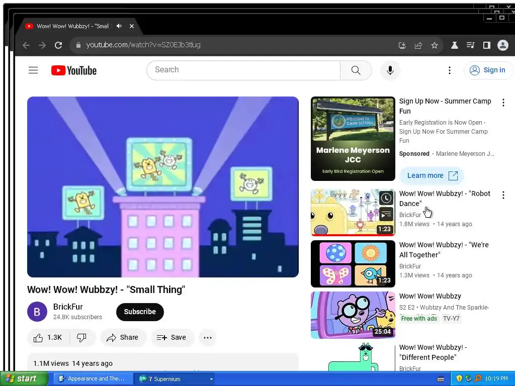
Task: Add Robot Dance to queue
Action: (386, 215)
